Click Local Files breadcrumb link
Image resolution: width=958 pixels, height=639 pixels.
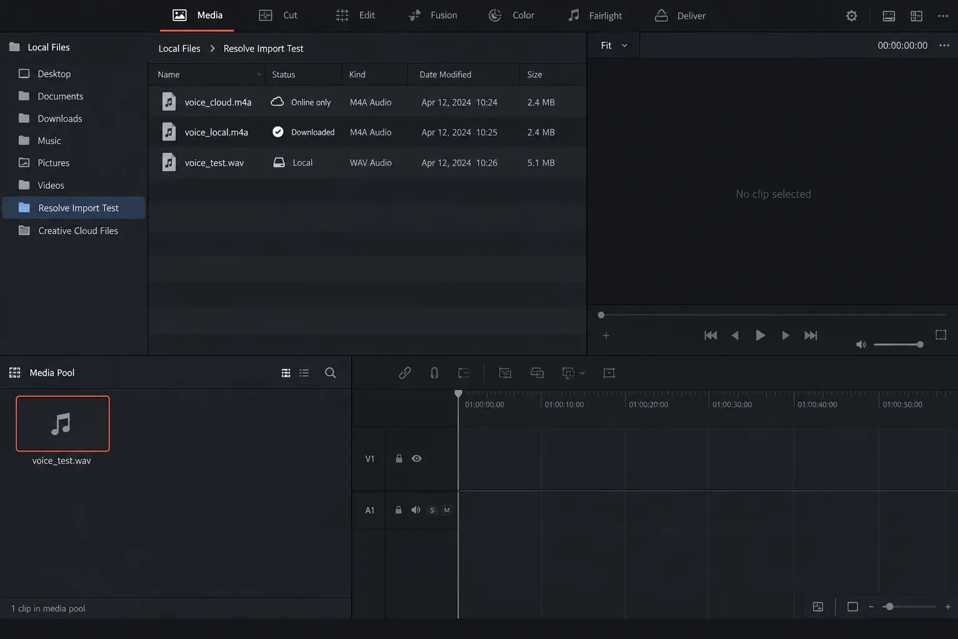179,48
